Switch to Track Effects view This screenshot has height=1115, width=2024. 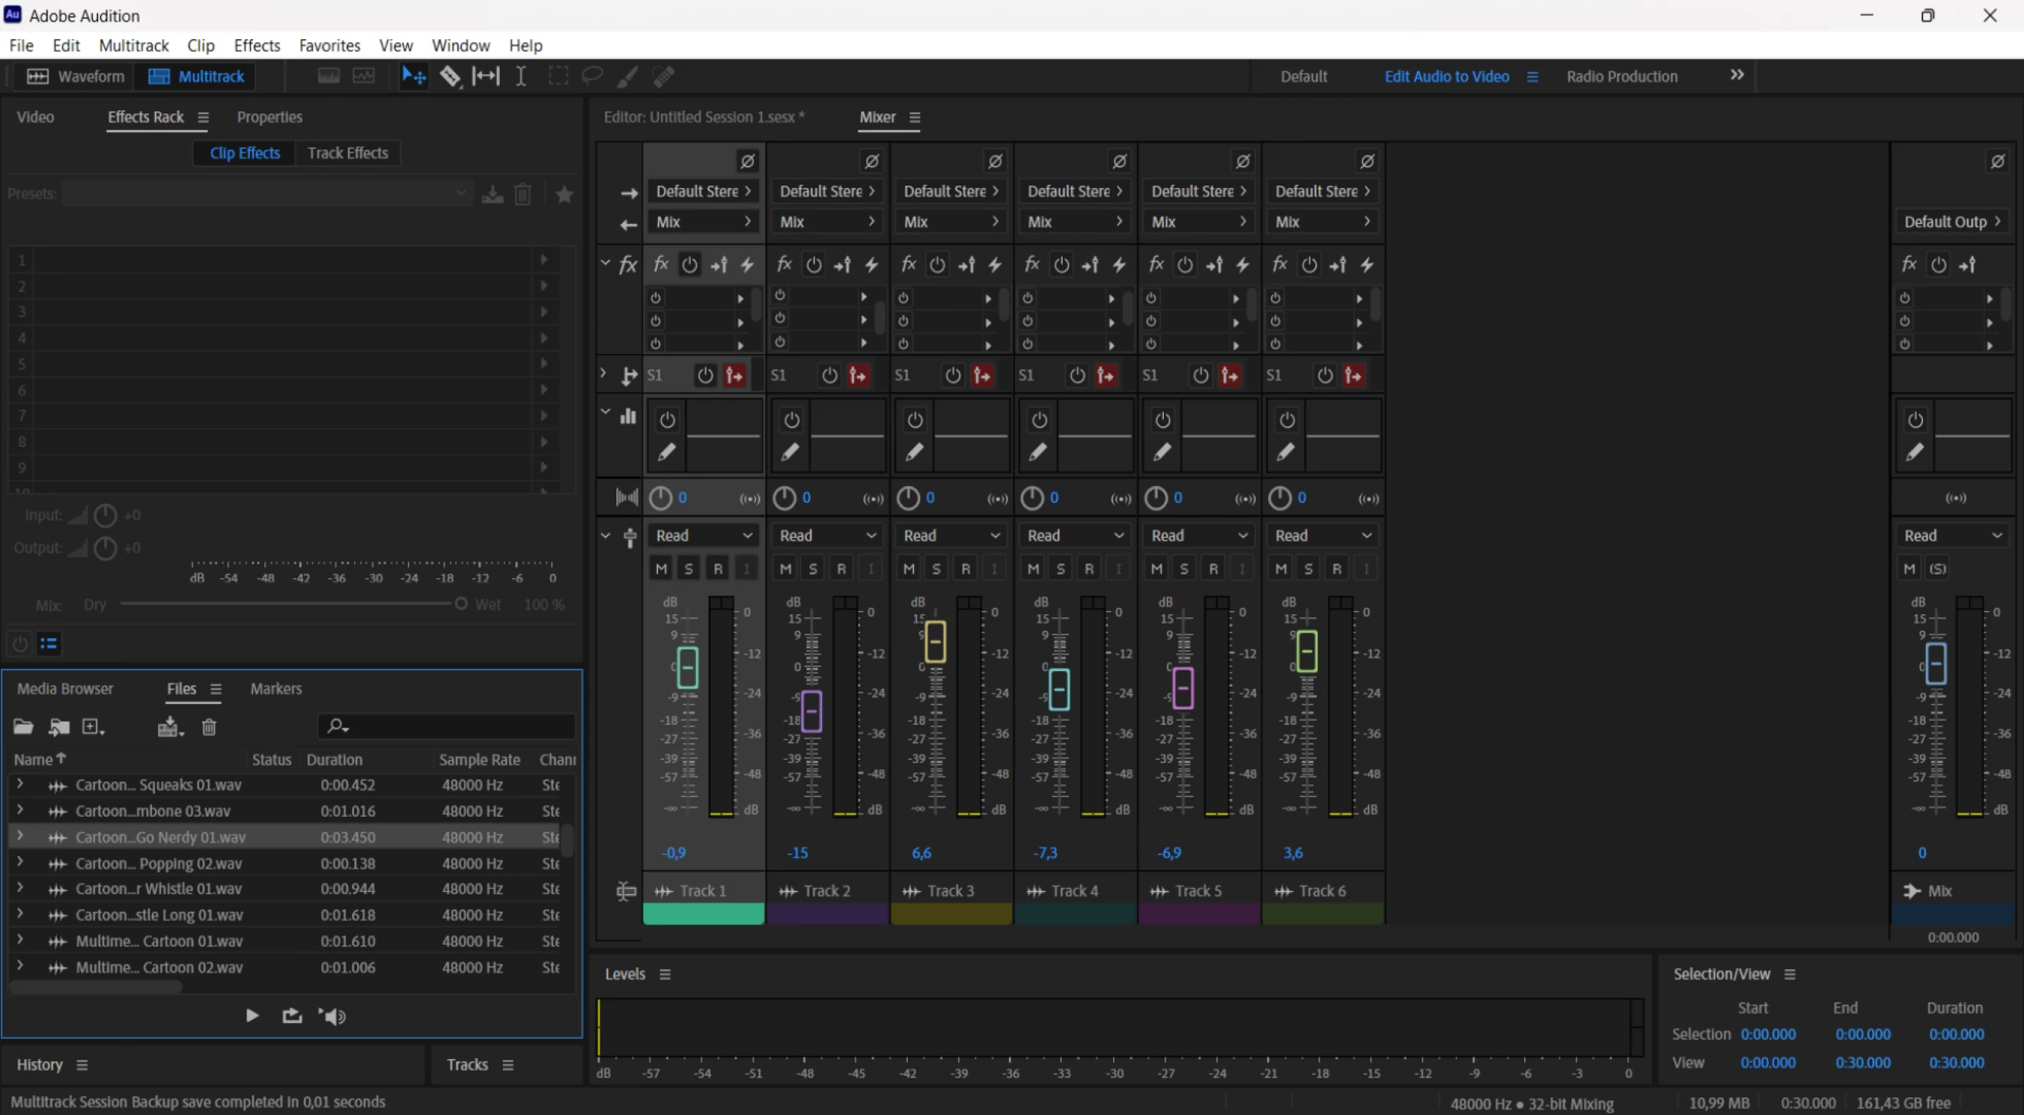(347, 153)
